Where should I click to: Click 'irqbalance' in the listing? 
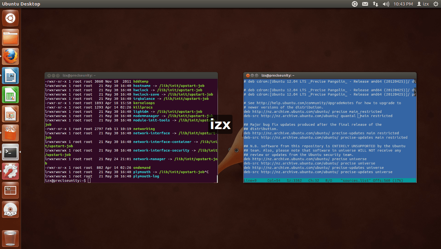click(x=144, y=99)
